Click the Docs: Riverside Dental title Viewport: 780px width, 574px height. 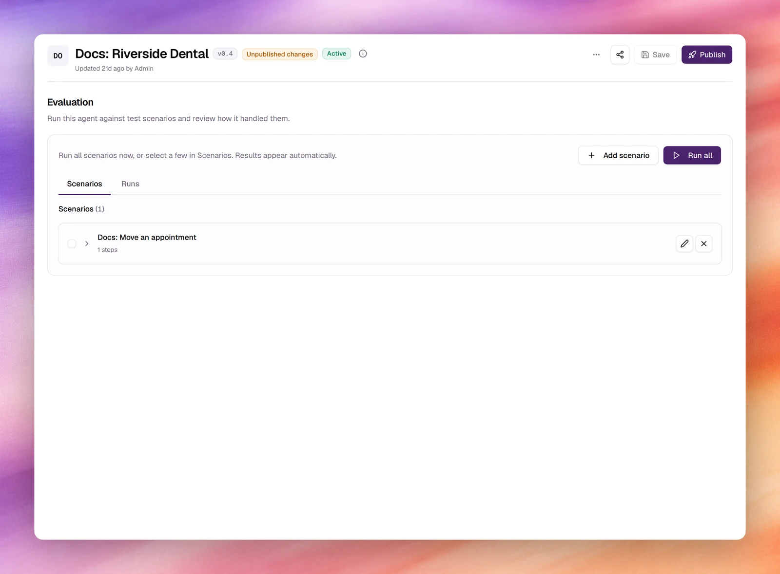tap(142, 54)
